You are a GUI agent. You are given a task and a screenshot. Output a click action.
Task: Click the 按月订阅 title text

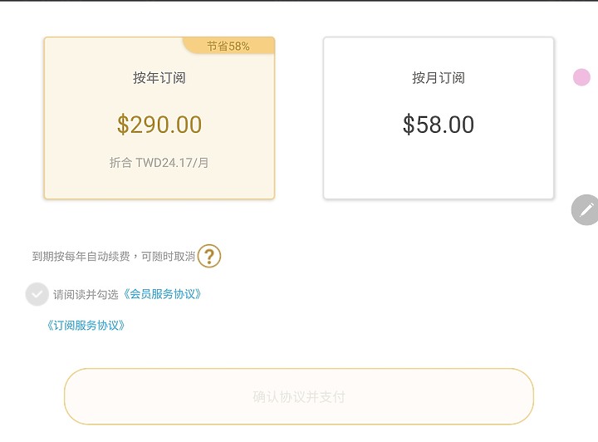pos(439,78)
